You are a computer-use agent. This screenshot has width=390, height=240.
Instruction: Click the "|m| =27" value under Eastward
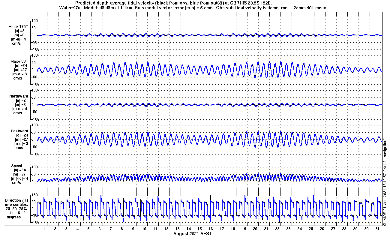tap(21, 139)
